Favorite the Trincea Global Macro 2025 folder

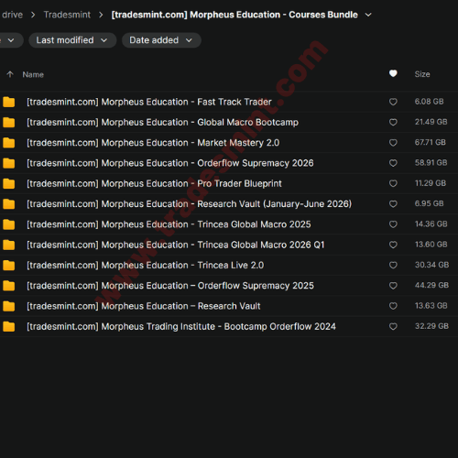(x=393, y=224)
